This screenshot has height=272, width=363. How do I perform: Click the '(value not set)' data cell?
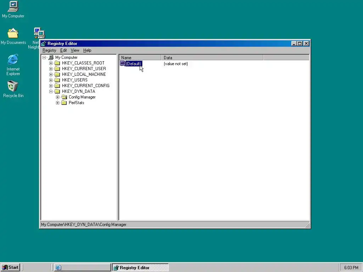click(x=176, y=64)
